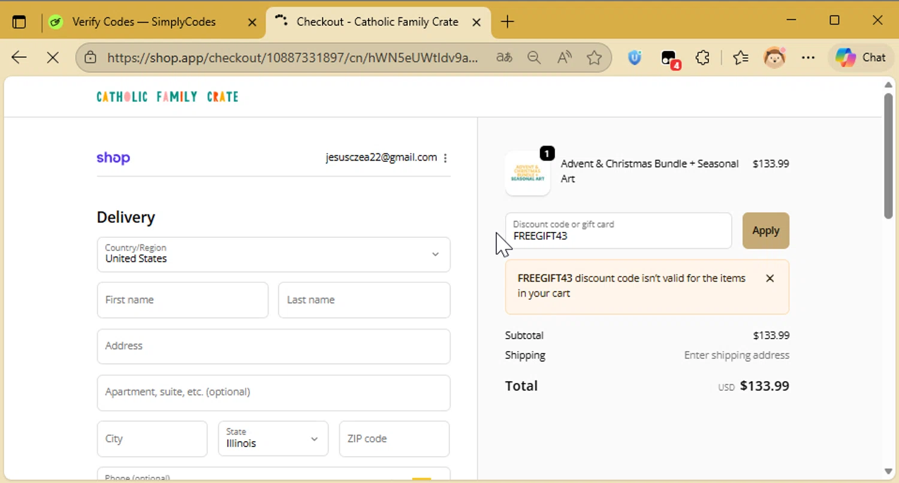Click the Apartment, suite field

click(x=273, y=392)
